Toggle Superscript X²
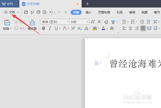Screen dimensions: 161x108 tap(73, 28)
